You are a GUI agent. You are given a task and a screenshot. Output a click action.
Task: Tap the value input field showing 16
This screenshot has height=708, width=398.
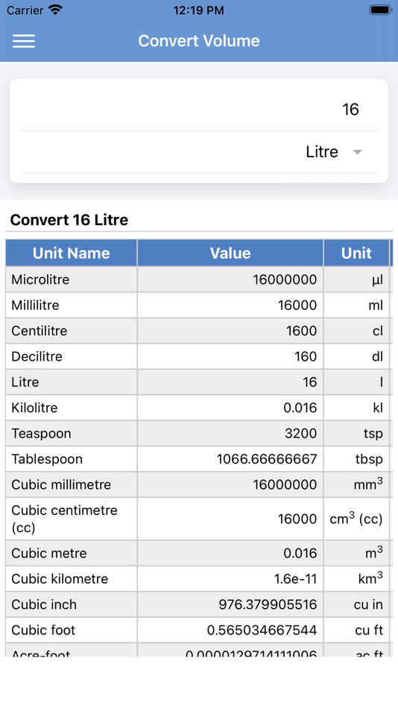click(x=199, y=110)
